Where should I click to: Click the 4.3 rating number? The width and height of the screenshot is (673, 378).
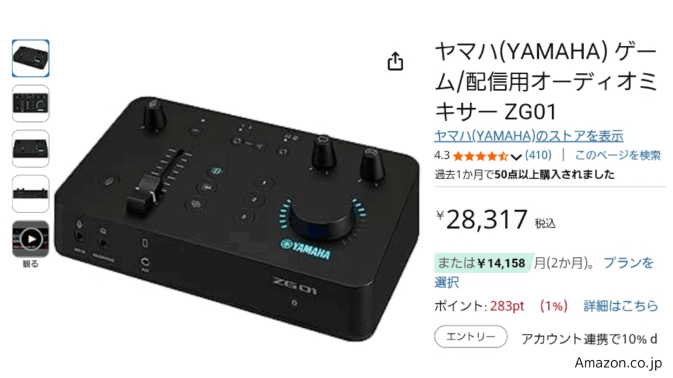pyautogui.click(x=442, y=155)
